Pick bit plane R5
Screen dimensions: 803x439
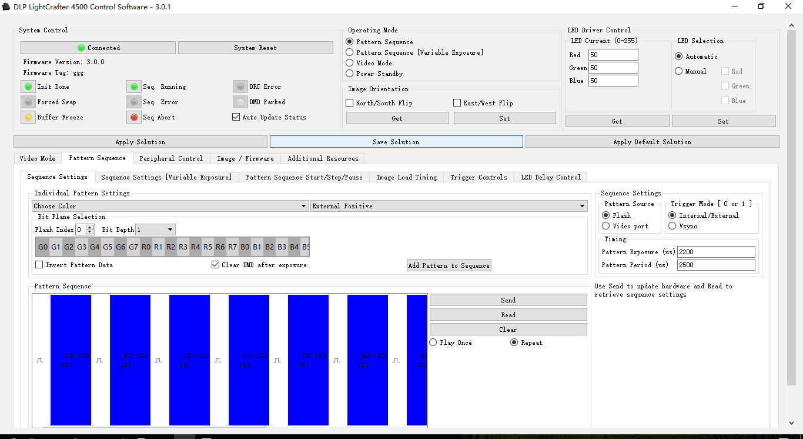pyautogui.click(x=208, y=247)
